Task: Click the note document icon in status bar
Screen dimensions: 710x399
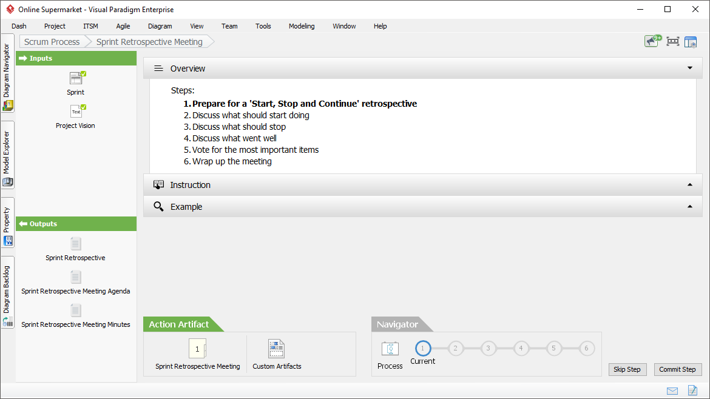Action: pyautogui.click(x=692, y=390)
